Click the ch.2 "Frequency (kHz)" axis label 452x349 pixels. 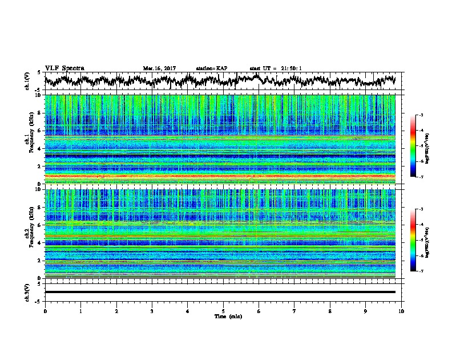click(31, 227)
